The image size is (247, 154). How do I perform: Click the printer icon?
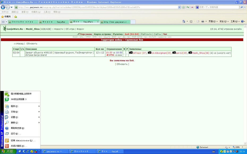(x=203, y=21)
